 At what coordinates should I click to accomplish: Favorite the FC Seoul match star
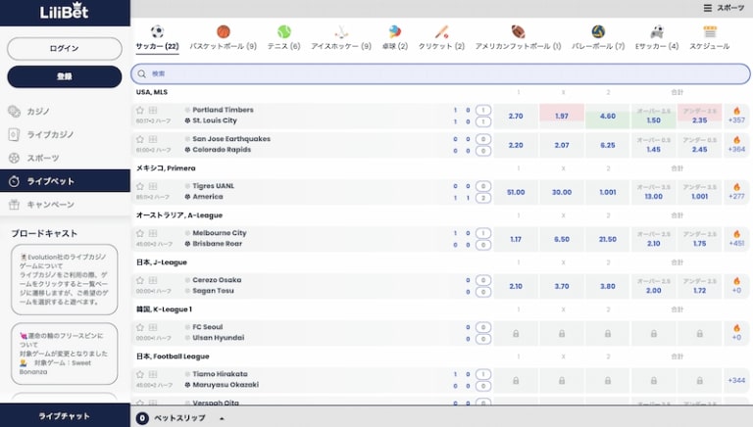(140, 327)
